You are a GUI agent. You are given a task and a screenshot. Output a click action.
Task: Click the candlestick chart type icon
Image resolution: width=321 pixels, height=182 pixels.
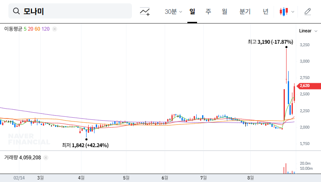point(284,12)
